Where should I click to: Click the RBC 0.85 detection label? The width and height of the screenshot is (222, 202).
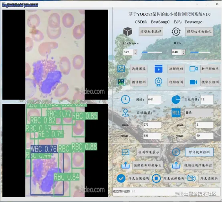(85, 116)
